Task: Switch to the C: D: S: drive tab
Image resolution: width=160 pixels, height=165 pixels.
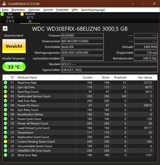Action: pos(10,18)
